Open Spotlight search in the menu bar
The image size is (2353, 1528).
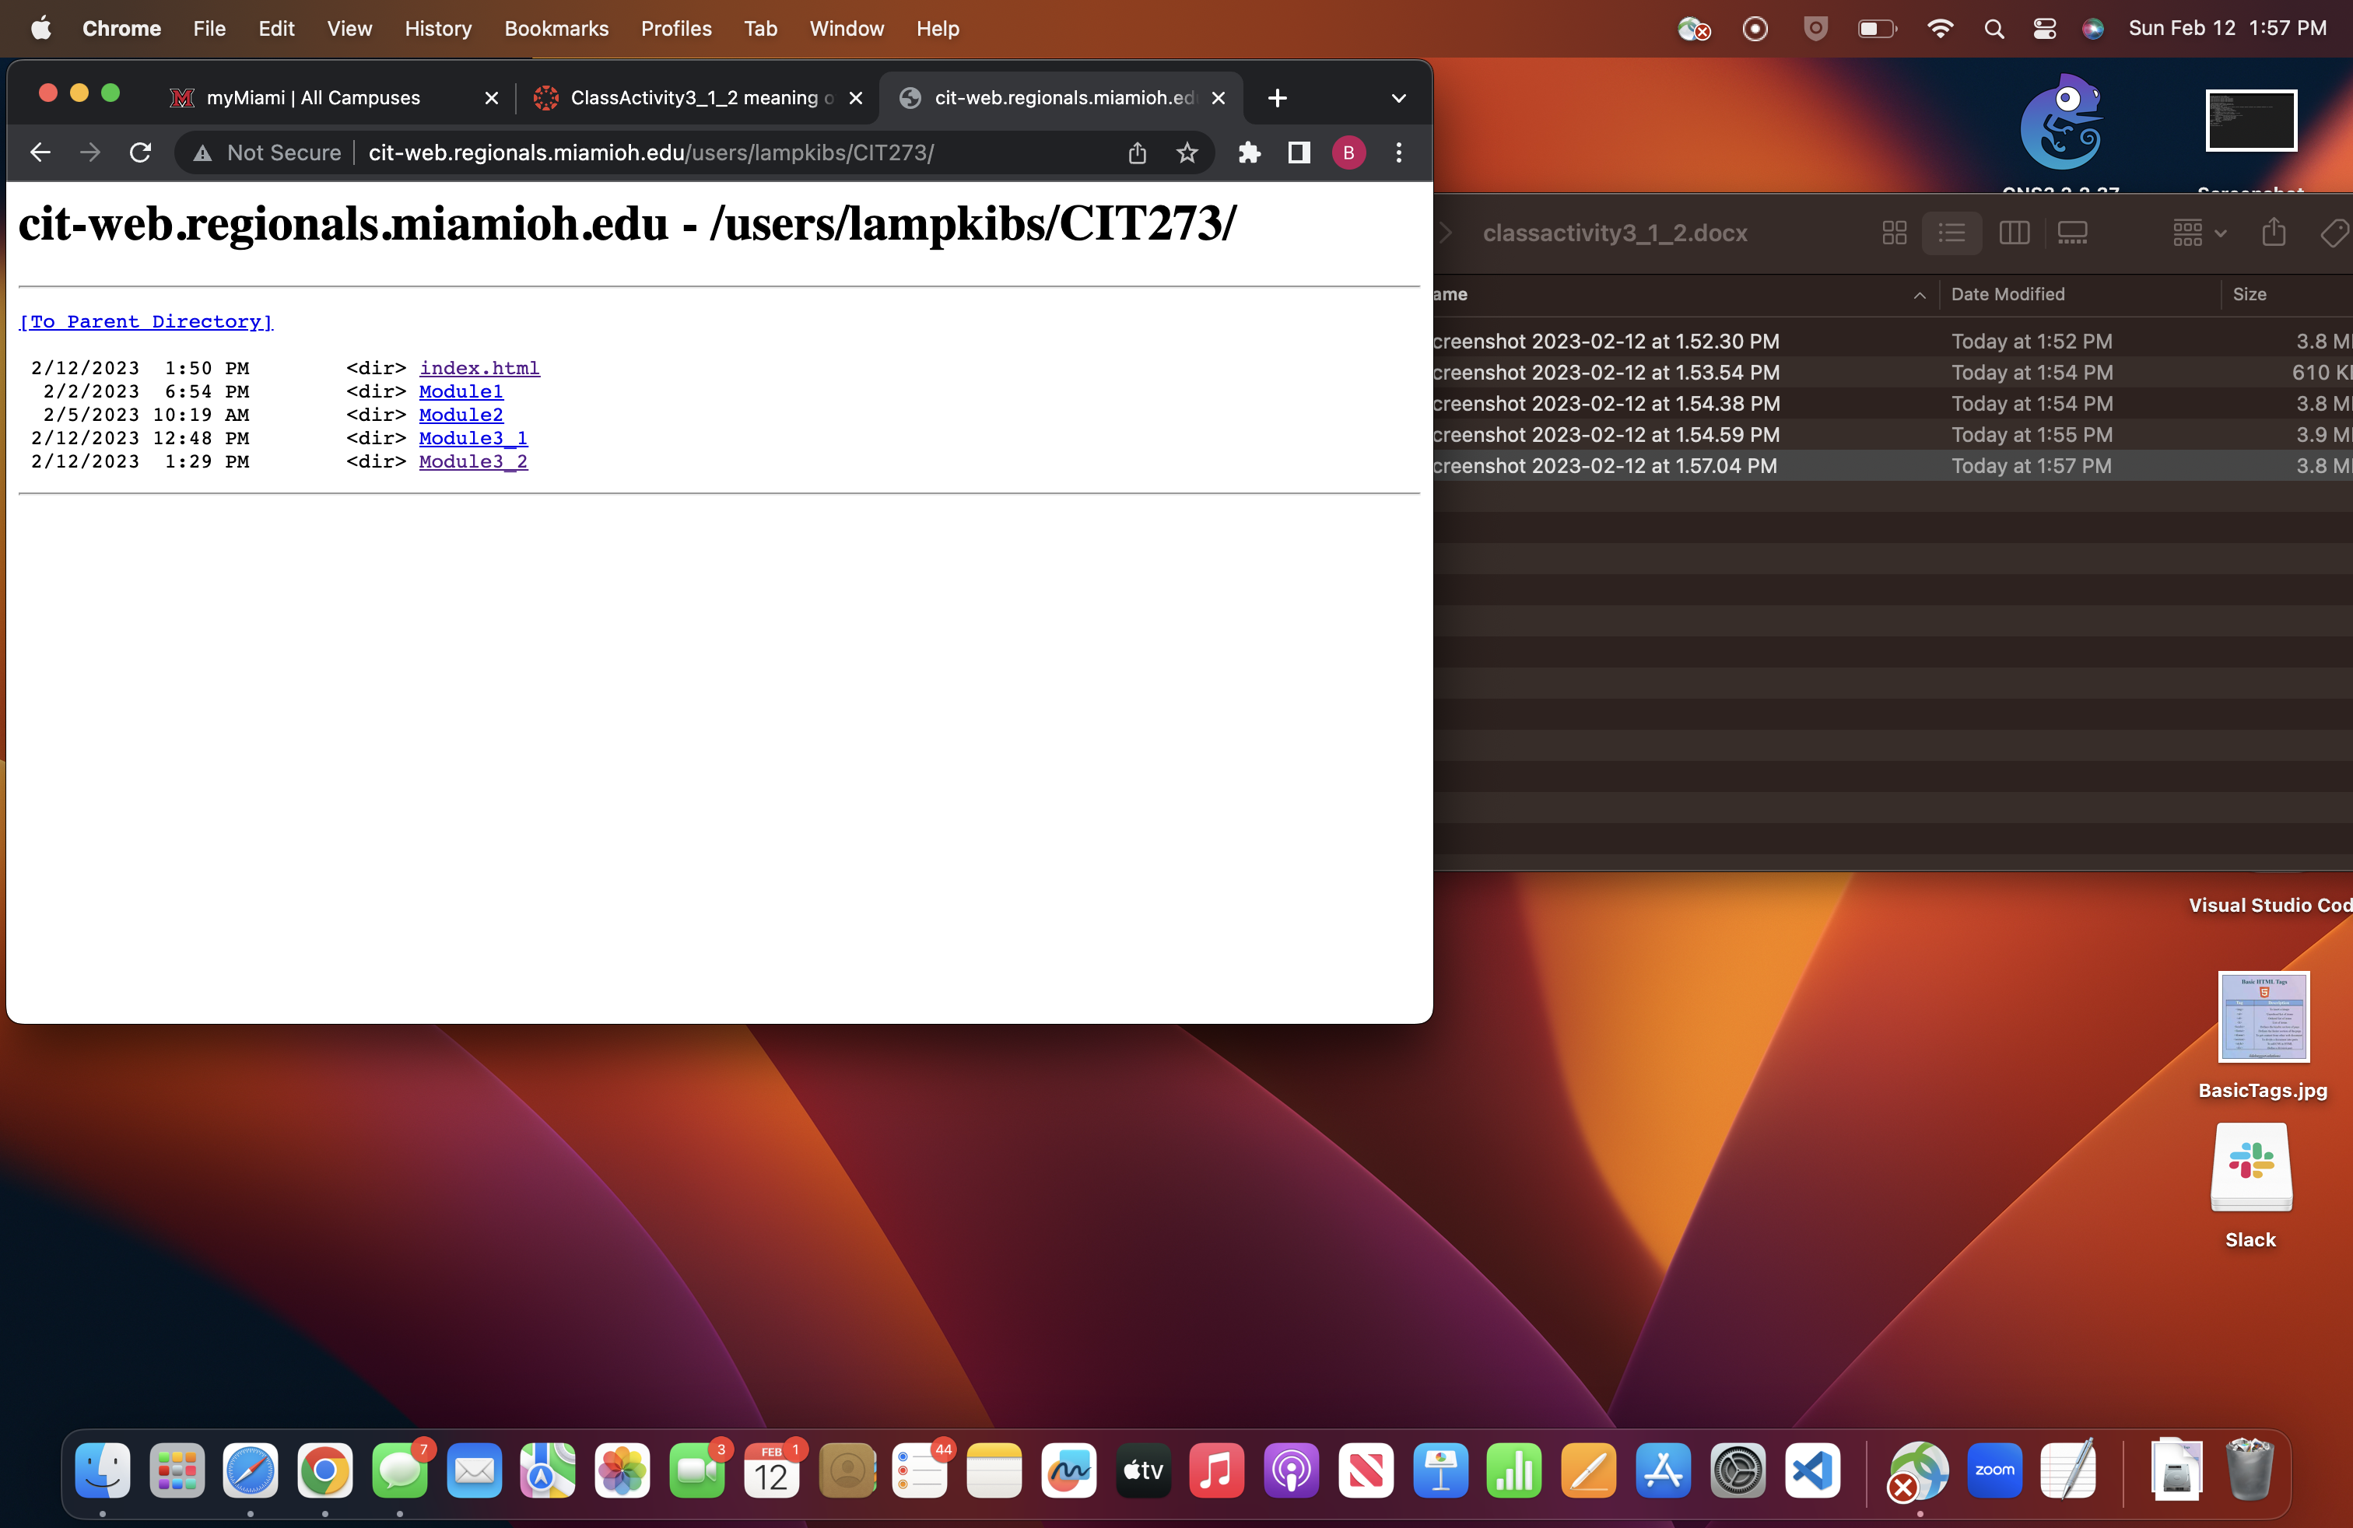[x=1994, y=29]
